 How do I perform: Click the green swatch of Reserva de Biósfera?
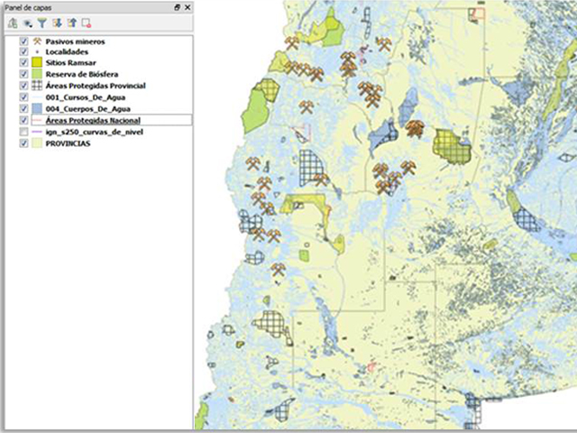click(x=37, y=74)
